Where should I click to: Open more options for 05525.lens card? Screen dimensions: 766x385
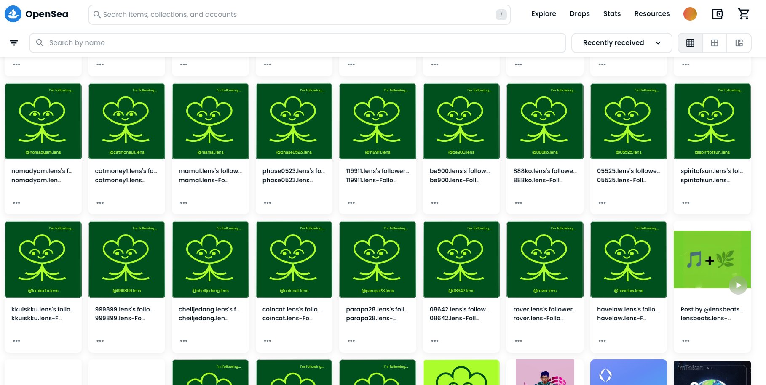tap(602, 203)
